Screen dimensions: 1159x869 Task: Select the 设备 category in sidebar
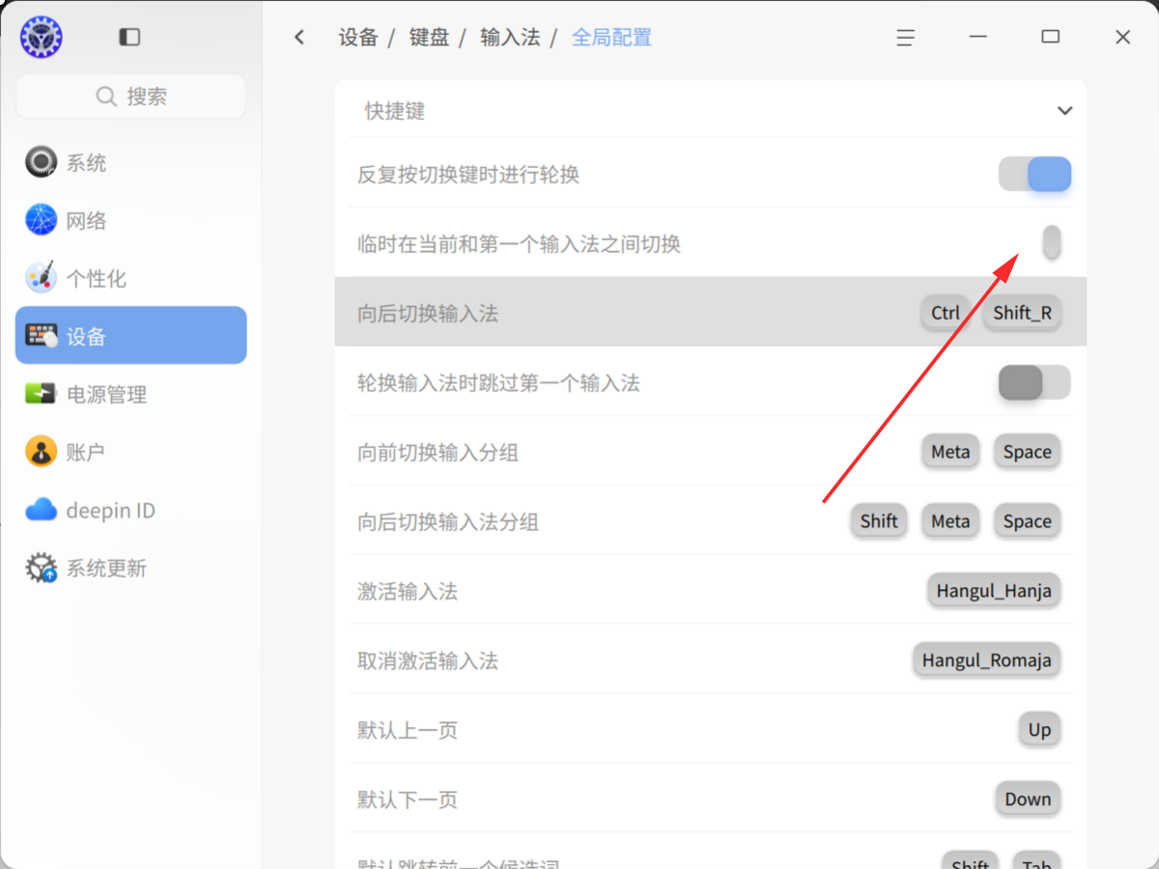(131, 335)
